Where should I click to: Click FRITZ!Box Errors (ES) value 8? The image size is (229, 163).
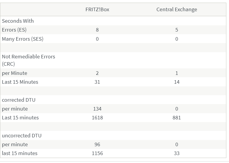tap(97, 30)
